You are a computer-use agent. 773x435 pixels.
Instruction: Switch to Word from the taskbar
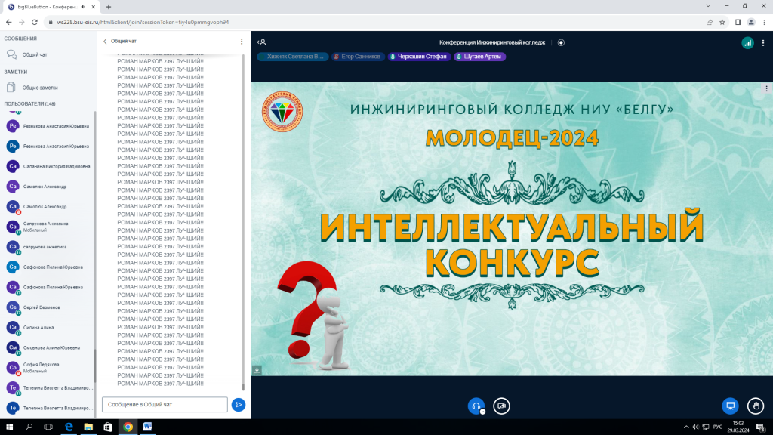[x=147, y=427]
